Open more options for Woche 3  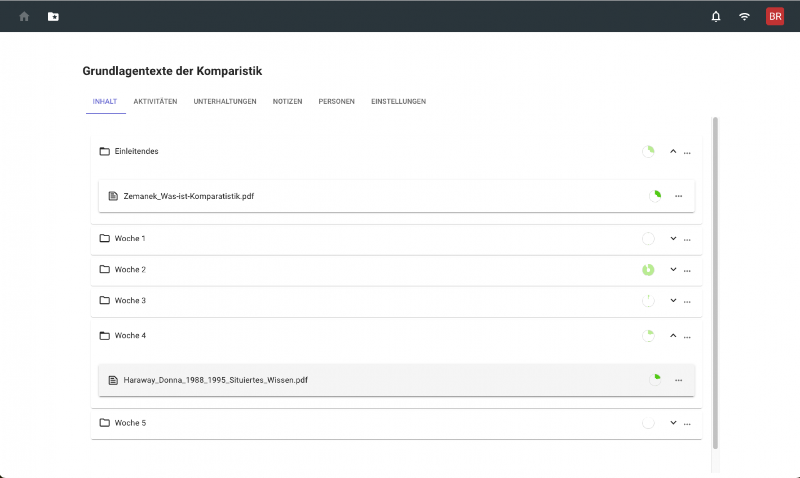(687, 302)
